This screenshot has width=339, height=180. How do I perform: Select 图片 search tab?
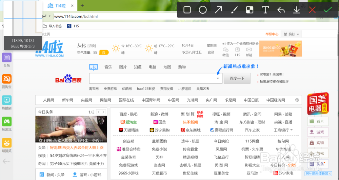pos(123,67)
